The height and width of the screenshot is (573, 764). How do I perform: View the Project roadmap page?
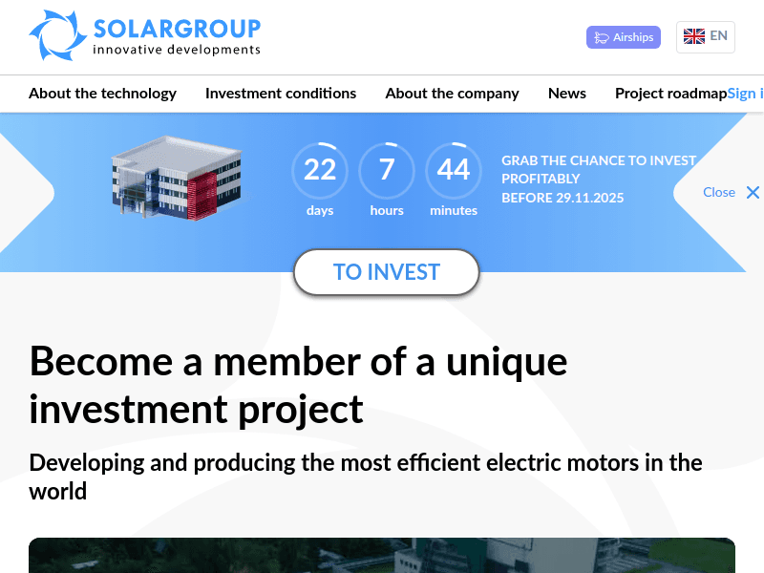[670, 94]
